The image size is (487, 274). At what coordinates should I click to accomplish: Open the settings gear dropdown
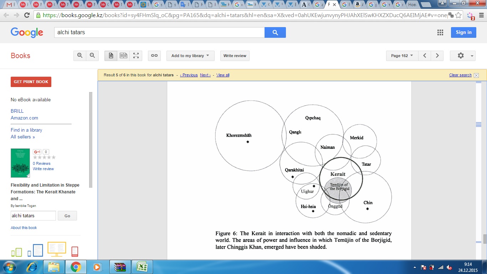click(462, 56)
